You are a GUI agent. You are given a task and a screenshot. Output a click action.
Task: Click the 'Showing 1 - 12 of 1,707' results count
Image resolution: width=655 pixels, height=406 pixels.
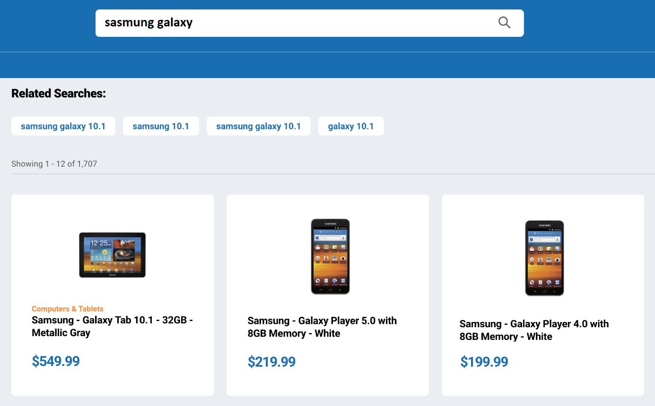coord(54,164)
